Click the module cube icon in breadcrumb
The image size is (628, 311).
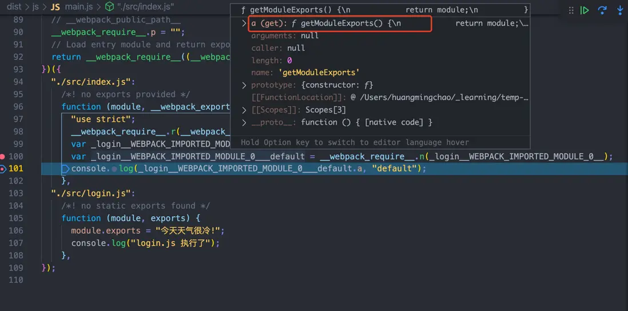point(109,7)
